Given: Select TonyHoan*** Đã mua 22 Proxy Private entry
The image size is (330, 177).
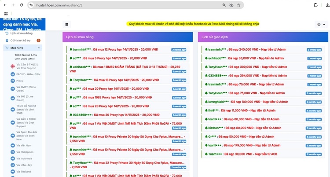Looking at the screenshot, I should click(x=128, y=165).
